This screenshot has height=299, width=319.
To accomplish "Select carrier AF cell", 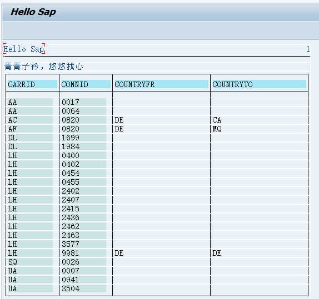I will [12, 129].
